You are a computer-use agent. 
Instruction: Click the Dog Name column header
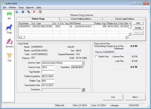[25, 24]
